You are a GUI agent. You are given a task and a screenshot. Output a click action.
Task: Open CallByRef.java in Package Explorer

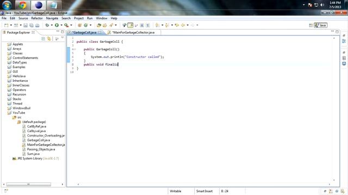(36, 126)
